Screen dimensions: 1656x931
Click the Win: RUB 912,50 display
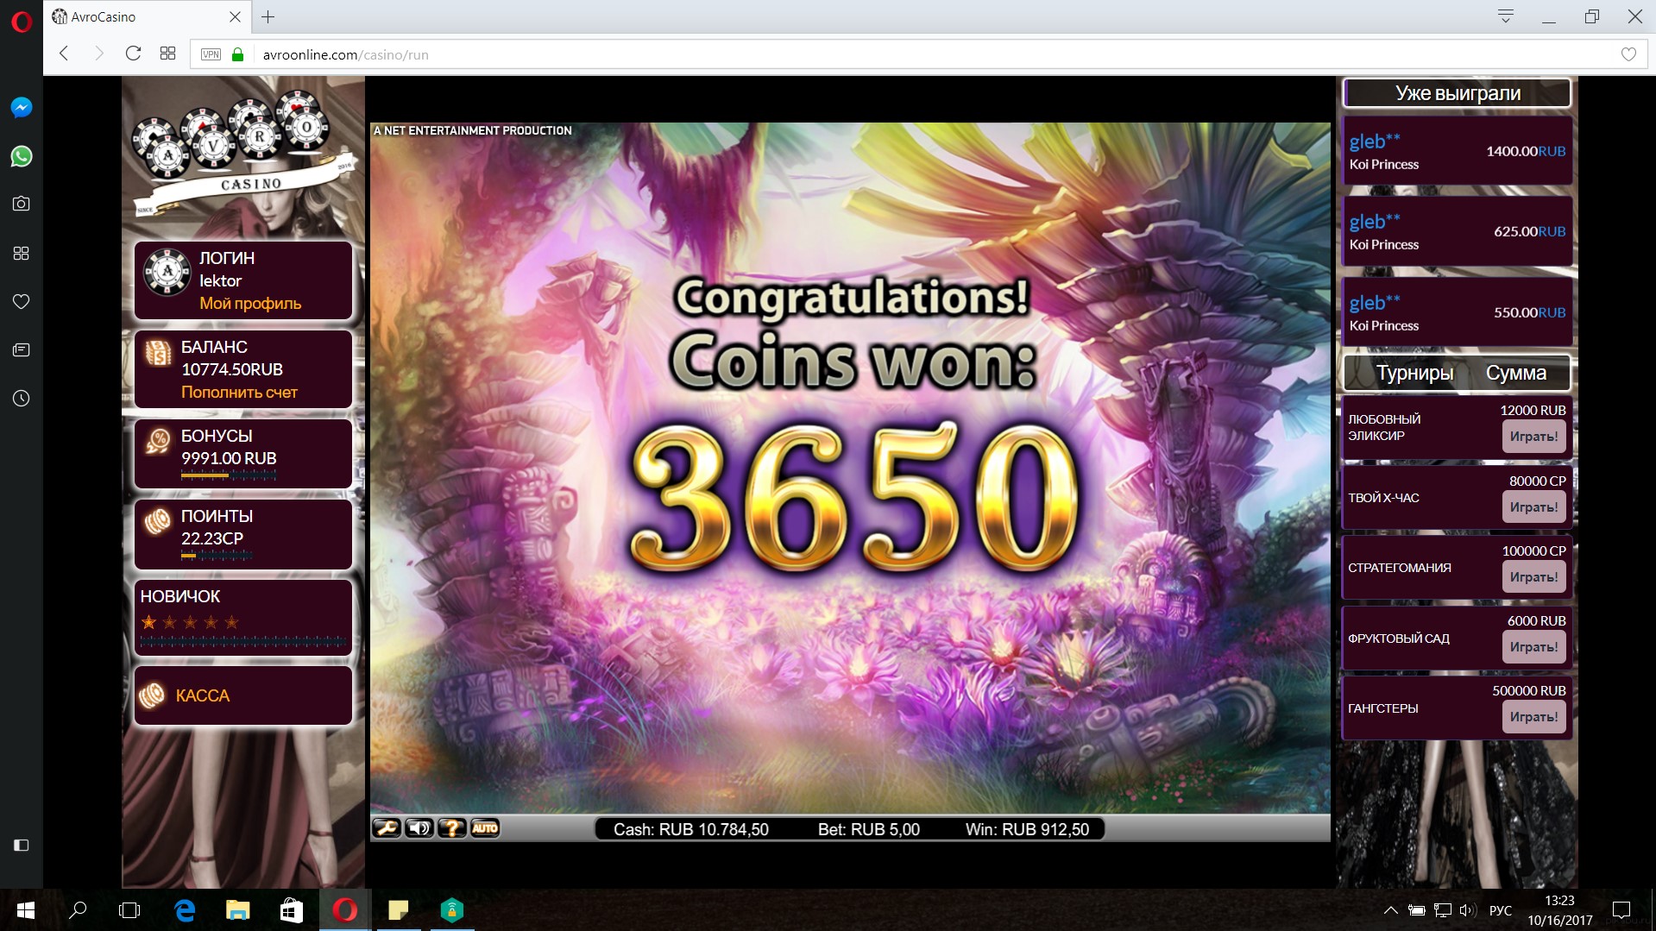[x=1027, y=829]
